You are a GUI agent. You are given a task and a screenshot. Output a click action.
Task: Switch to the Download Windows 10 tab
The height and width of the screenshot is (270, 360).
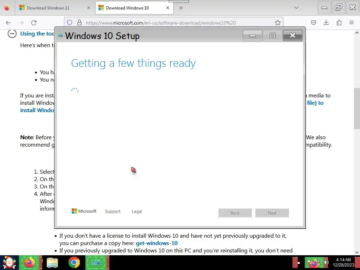click(134, 8)
